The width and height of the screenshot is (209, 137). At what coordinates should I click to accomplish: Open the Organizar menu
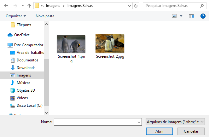16,16
